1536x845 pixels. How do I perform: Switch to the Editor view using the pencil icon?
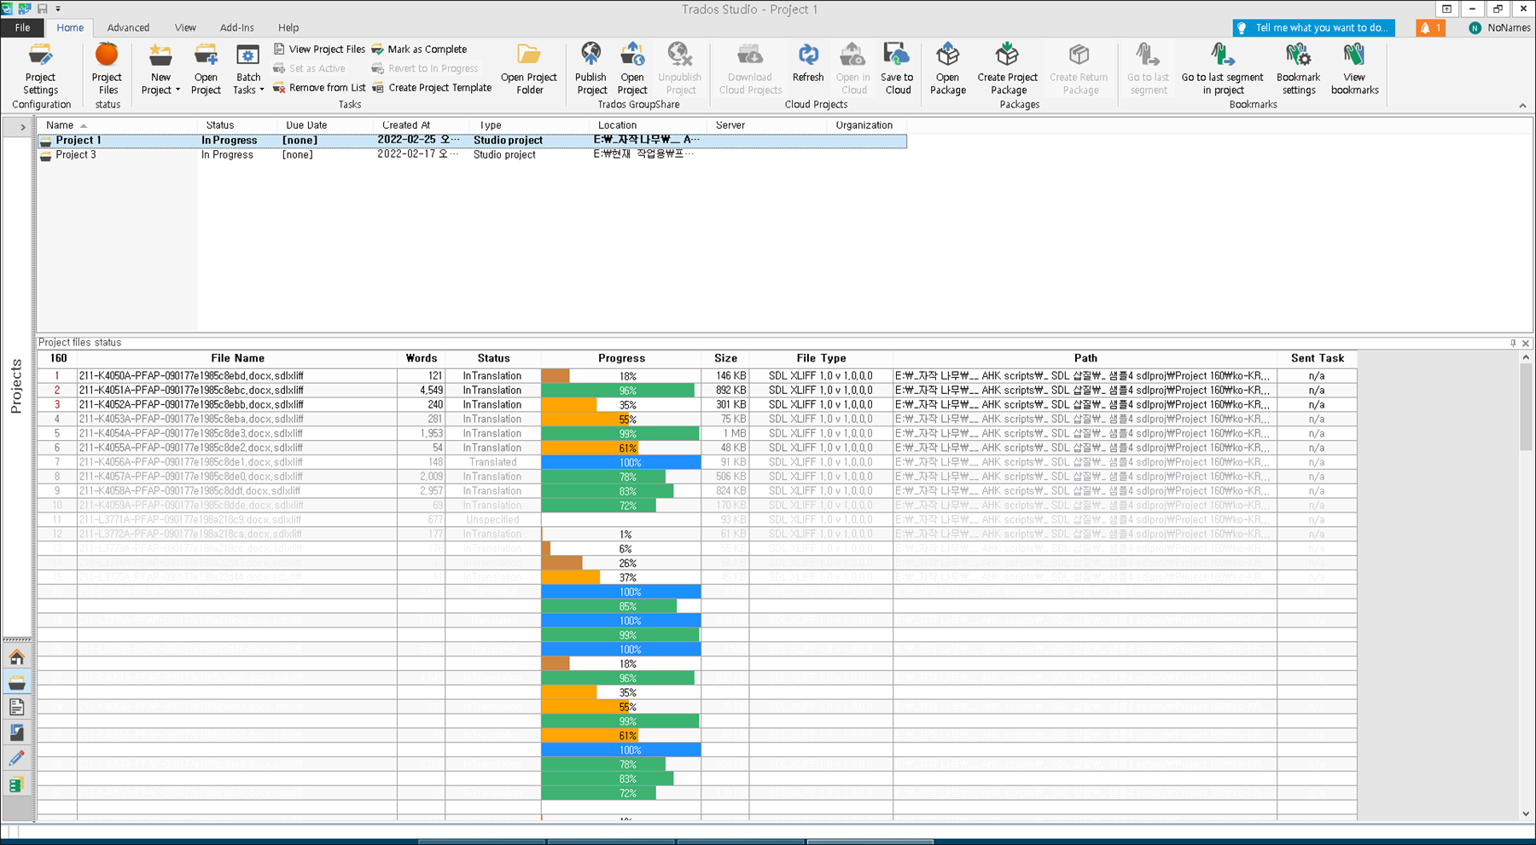pos(15,758)
